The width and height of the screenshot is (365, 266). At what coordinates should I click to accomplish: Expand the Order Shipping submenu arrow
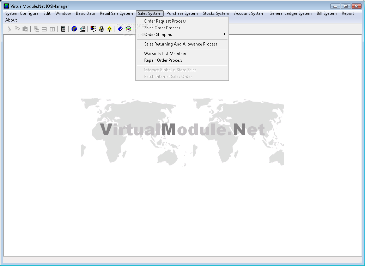pos(224,34)
